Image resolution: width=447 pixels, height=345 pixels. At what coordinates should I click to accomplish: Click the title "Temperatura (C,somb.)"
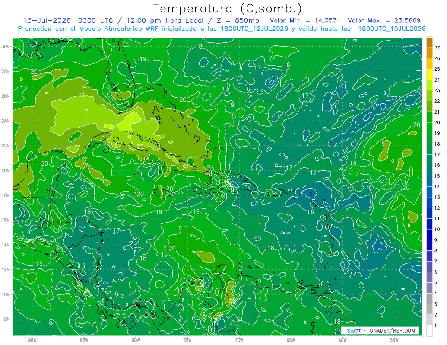coord(228,9)
